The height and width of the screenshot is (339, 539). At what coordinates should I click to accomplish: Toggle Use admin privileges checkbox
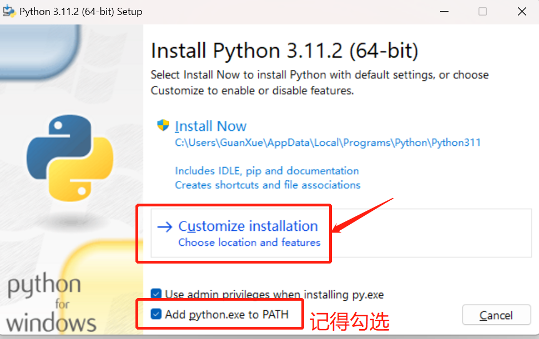pyautogui.click(x=156, y=294)
